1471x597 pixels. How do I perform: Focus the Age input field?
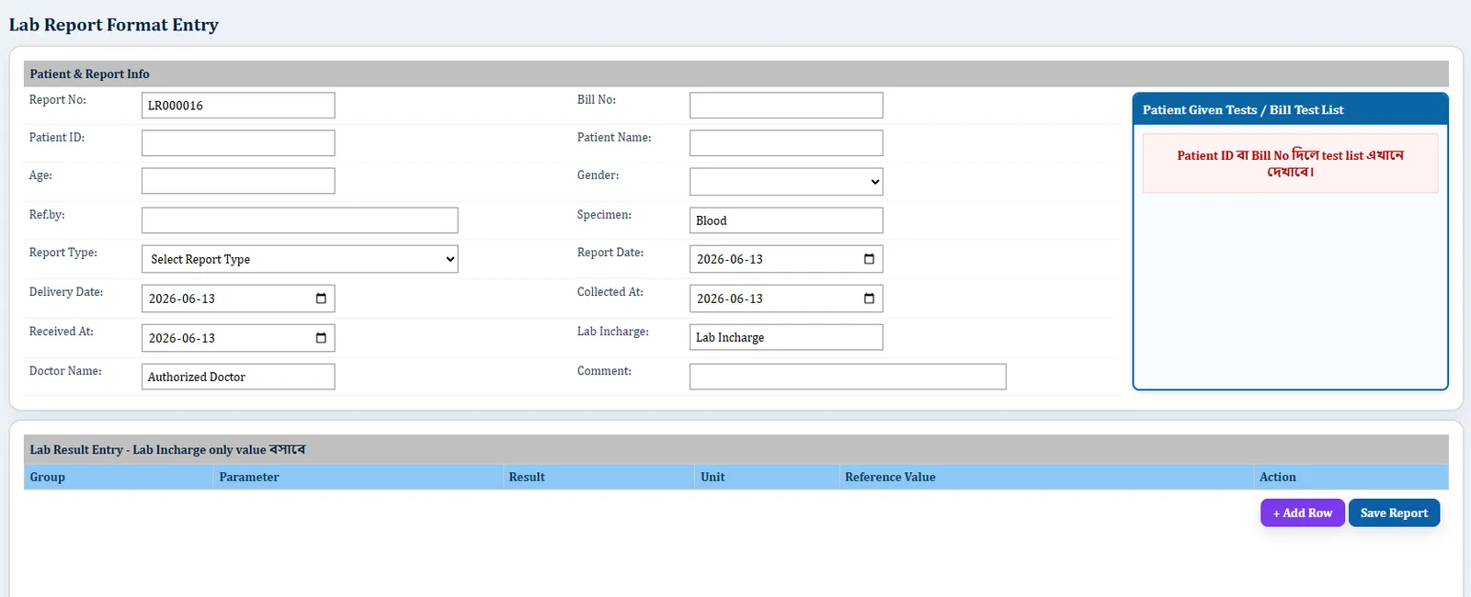pyautogui.click(x=238, y=181)
